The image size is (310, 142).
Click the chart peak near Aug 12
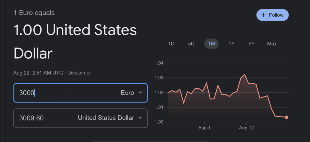pos(245,74)
